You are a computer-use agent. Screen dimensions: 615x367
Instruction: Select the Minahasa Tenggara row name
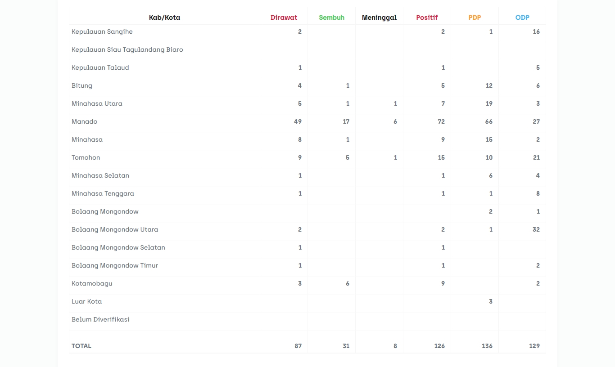[x=103, y=194]
